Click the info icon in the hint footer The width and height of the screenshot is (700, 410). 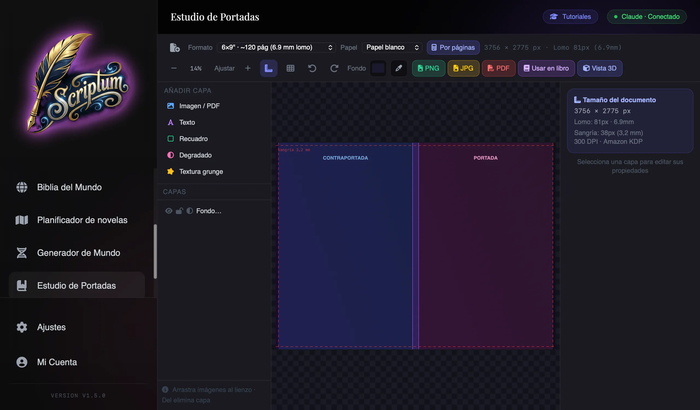(165, 389)
